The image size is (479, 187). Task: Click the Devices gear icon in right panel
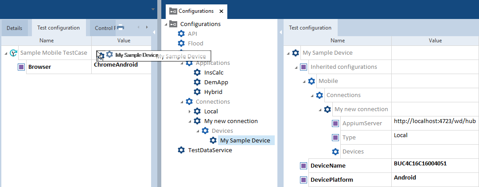click(335, 151)
